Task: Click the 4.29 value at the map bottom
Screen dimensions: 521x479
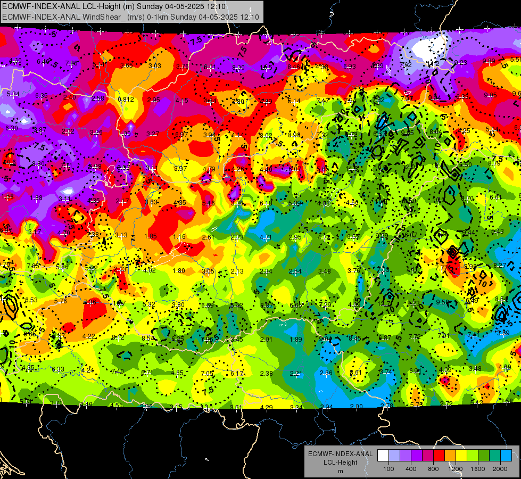Action: pos(267,407)
